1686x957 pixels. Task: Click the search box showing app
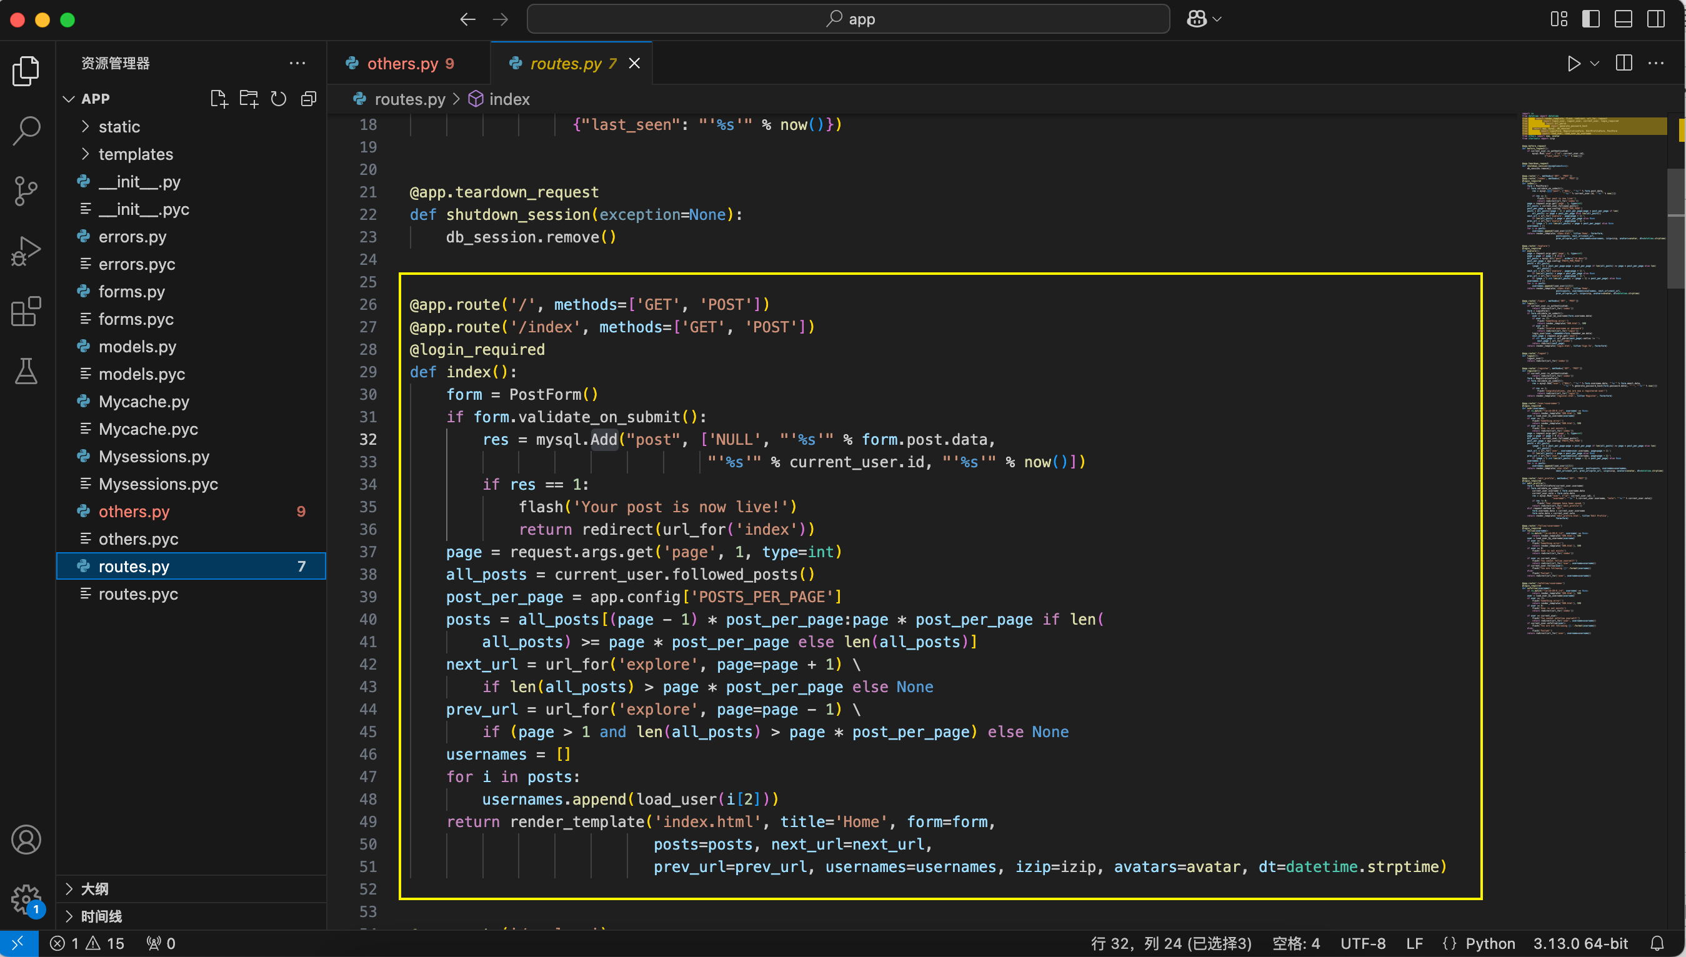848,18
